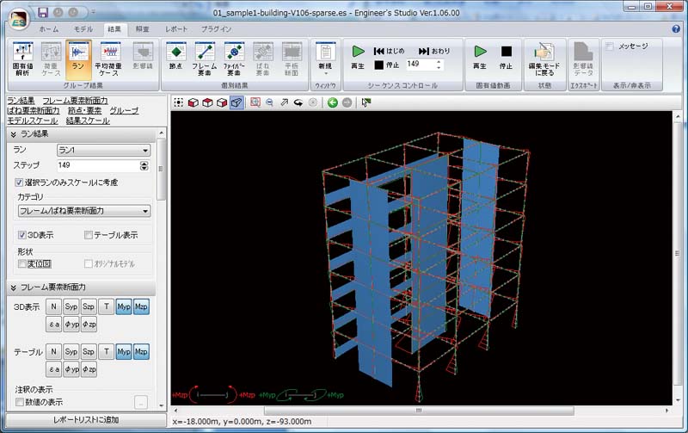This screenshot has width=688, height=433.
Task: Switch to the モデル ribbon tab
Action: [x=83, y=29]
